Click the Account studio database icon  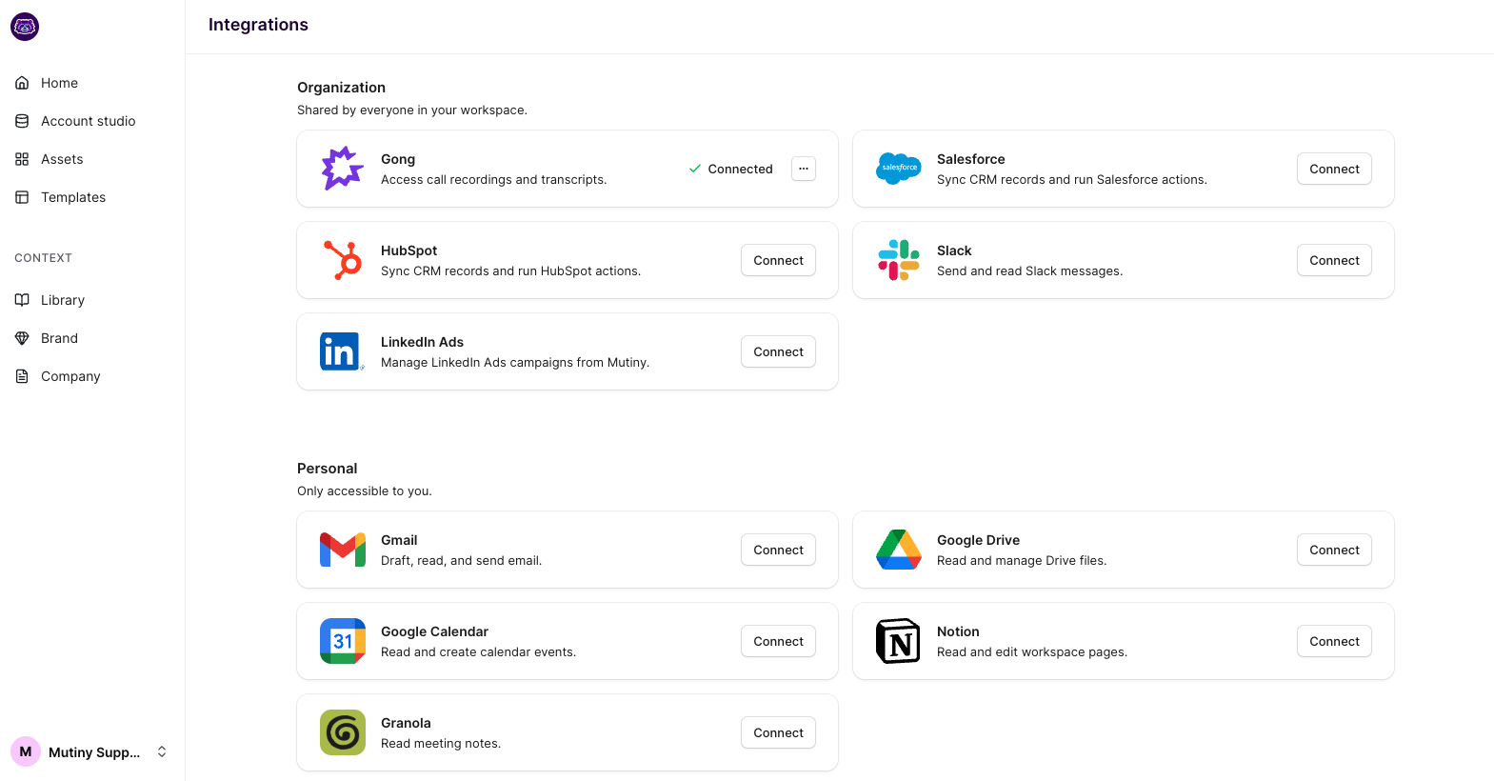click(22, 121)
